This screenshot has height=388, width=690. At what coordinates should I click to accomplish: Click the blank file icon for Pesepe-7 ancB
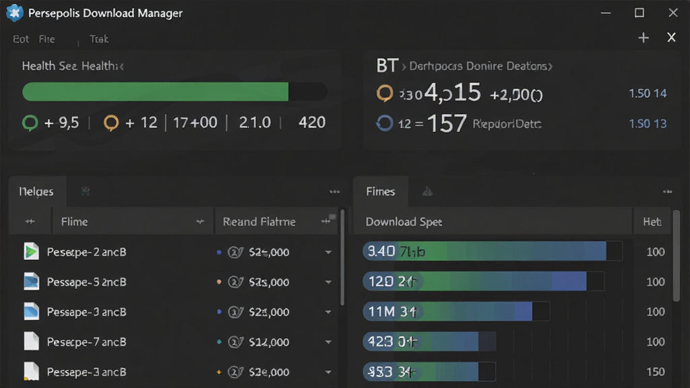coord(31,342)
